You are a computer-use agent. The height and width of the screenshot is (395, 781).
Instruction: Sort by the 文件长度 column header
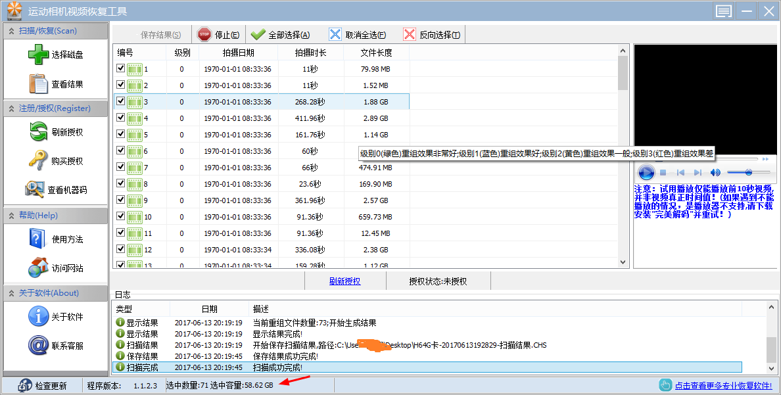click(x=376, y=53)
